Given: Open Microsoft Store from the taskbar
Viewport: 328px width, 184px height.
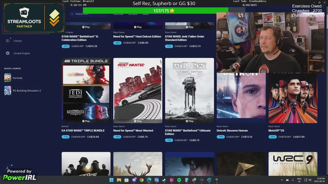Looking at the screenshot, I should click(127, 180).
